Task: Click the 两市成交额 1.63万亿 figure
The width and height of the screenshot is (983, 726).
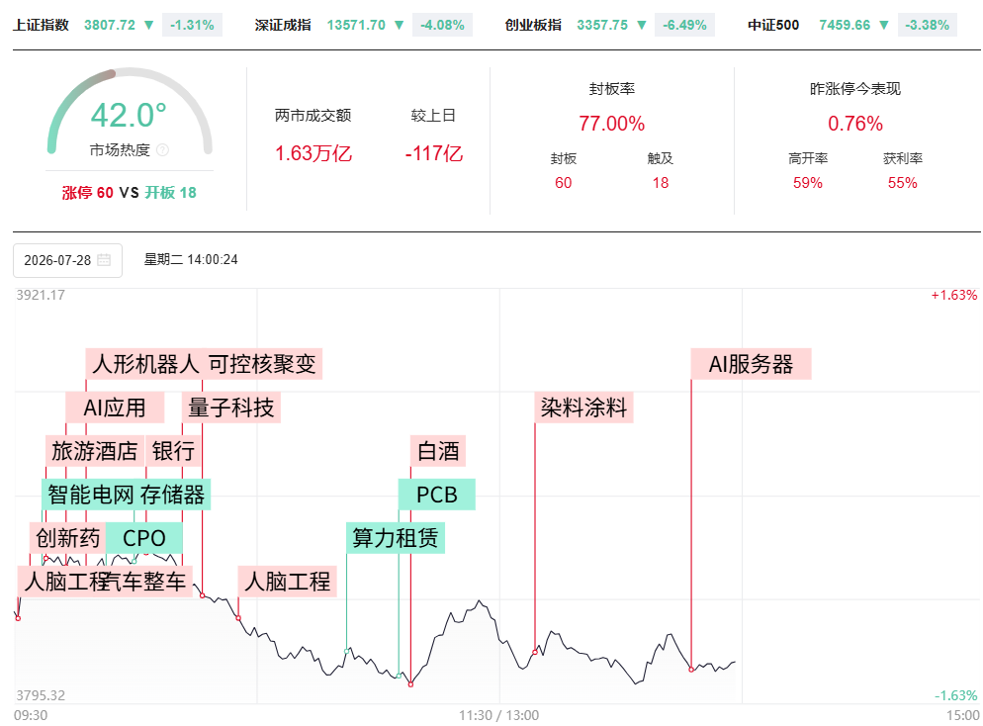Action: pos(313,153)
